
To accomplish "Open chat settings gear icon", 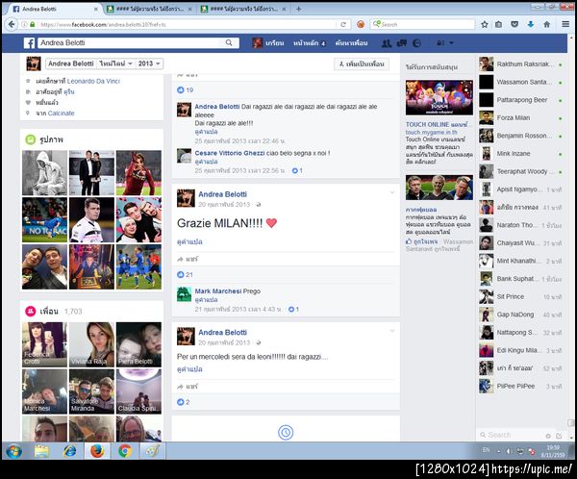I will [x=548, y=436].
